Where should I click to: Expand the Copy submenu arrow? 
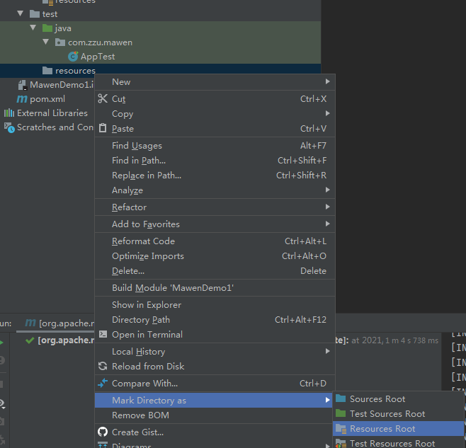[x=327, y=113]
